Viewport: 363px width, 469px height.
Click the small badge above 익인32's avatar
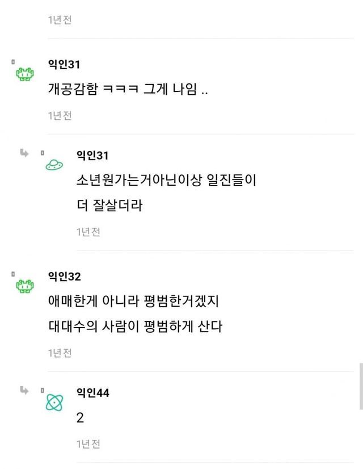click(x=12, y=274)
